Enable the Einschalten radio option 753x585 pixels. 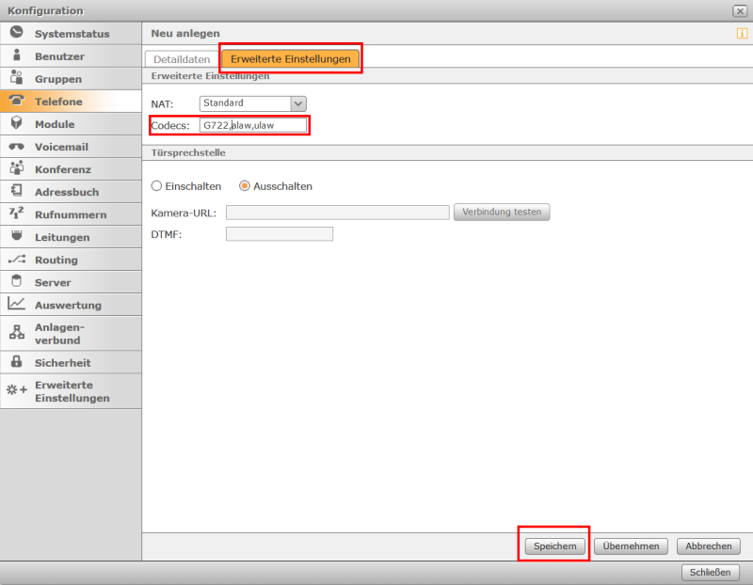(157, 186)
